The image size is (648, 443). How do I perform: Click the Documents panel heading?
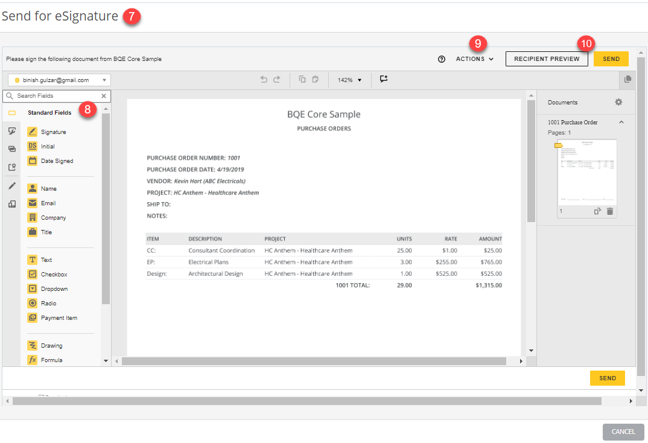562,103
